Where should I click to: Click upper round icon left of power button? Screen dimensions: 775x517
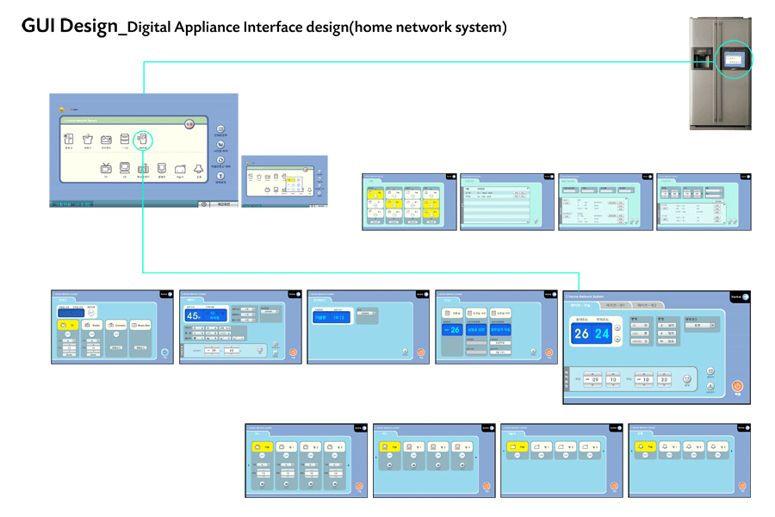pyautogui.click(x=710, y=371)
